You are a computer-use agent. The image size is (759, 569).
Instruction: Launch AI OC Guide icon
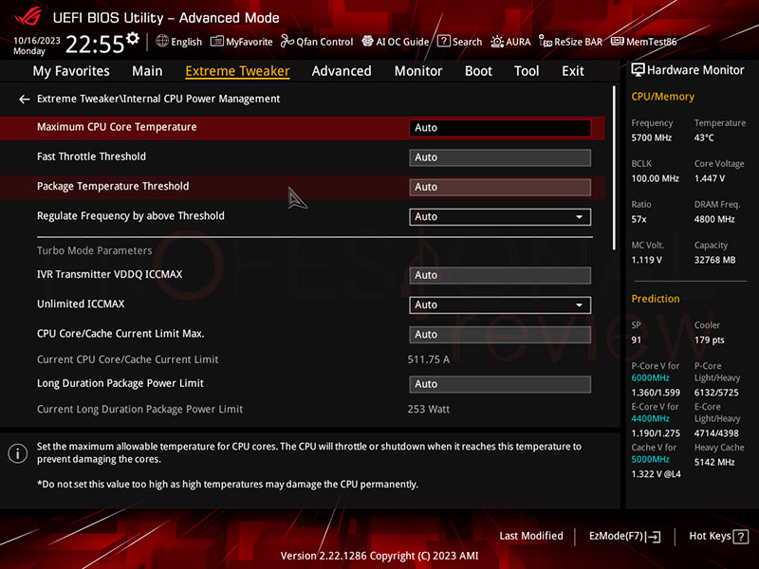pyautogui.click(x=367, y=41)
